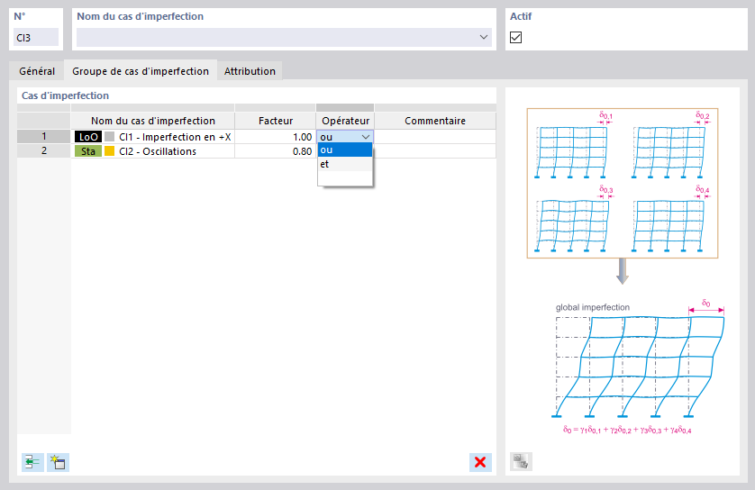This screenshot has width=755, height=490.
Task: Uncheck the Actif checkbox
Action: coord(515,38)
